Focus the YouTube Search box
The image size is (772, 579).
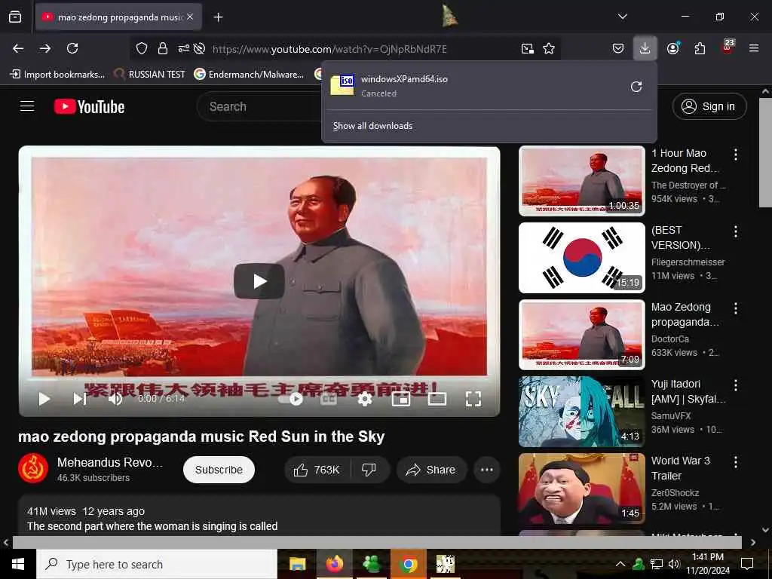[x=261, y=106]
